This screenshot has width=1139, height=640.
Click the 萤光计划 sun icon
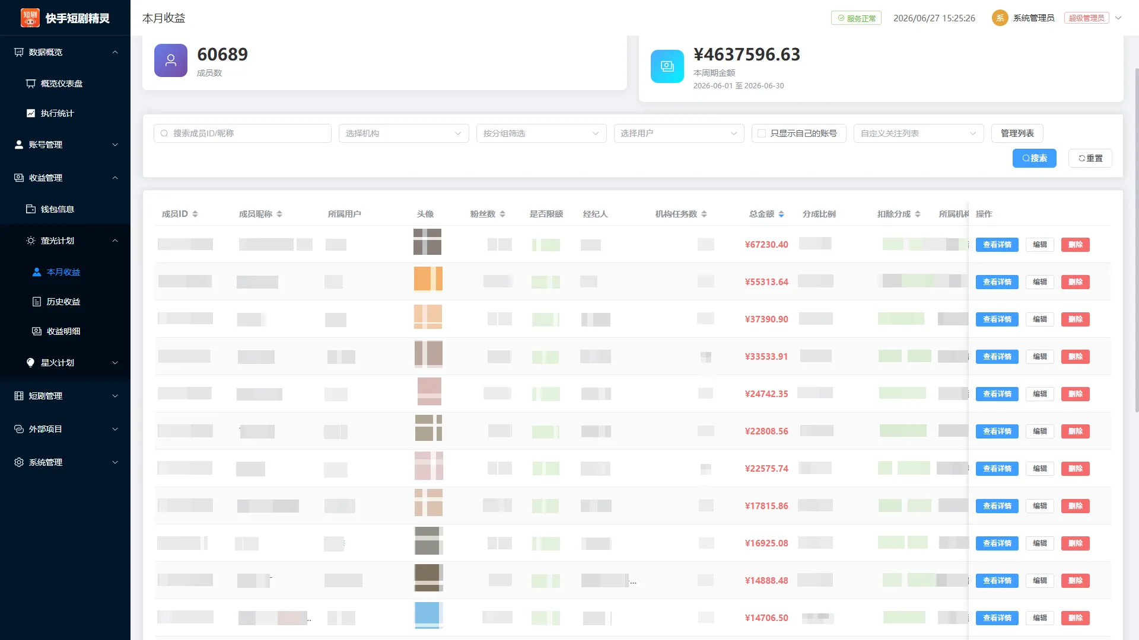point(31,241)
